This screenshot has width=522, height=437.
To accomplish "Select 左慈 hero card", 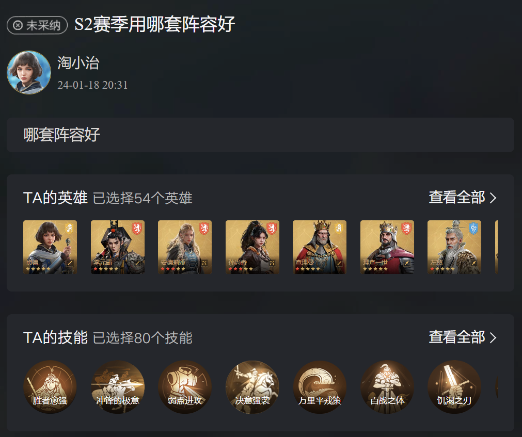I will pos(454,247).
